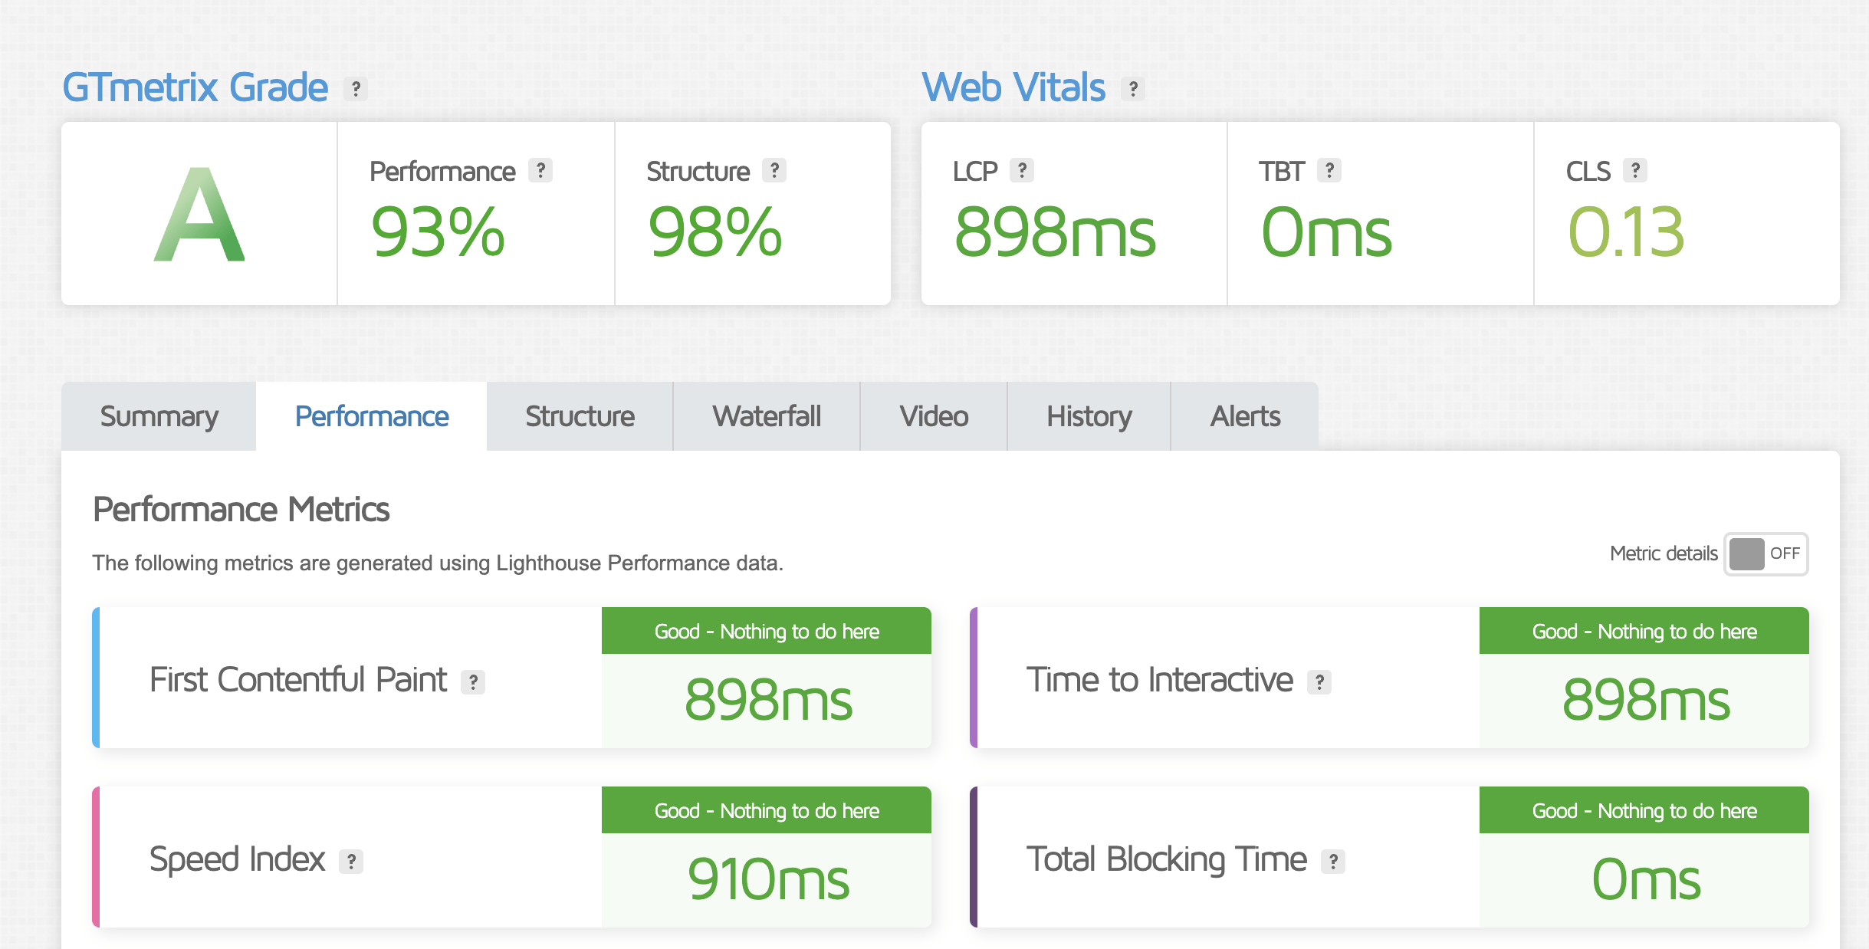Click the Structure score question mark icon
Screen dimensions: 1869x949
(774, 170)
